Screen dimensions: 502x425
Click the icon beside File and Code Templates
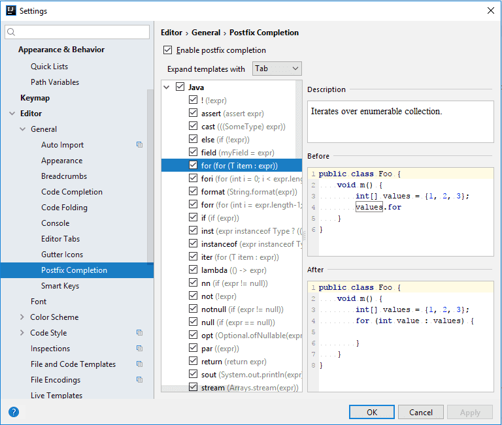[x=139, y=364]
